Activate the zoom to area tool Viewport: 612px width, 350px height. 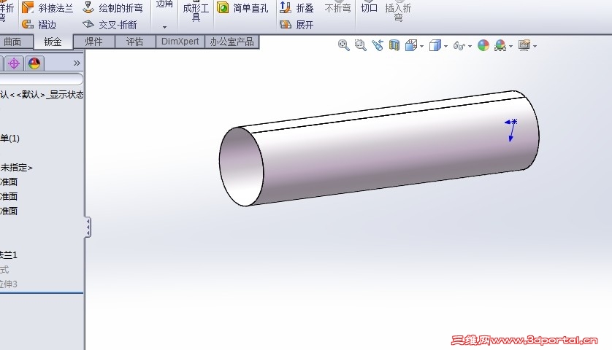pyautogui.click(x=360, y=45)
